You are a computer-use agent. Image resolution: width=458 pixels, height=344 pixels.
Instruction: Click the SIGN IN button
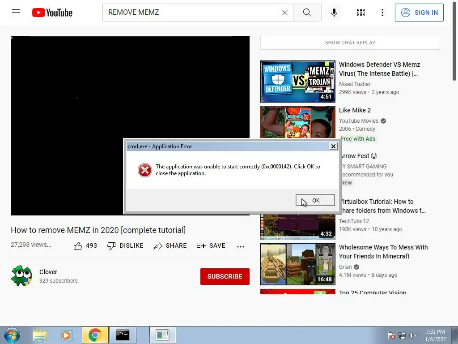[419, 13]
